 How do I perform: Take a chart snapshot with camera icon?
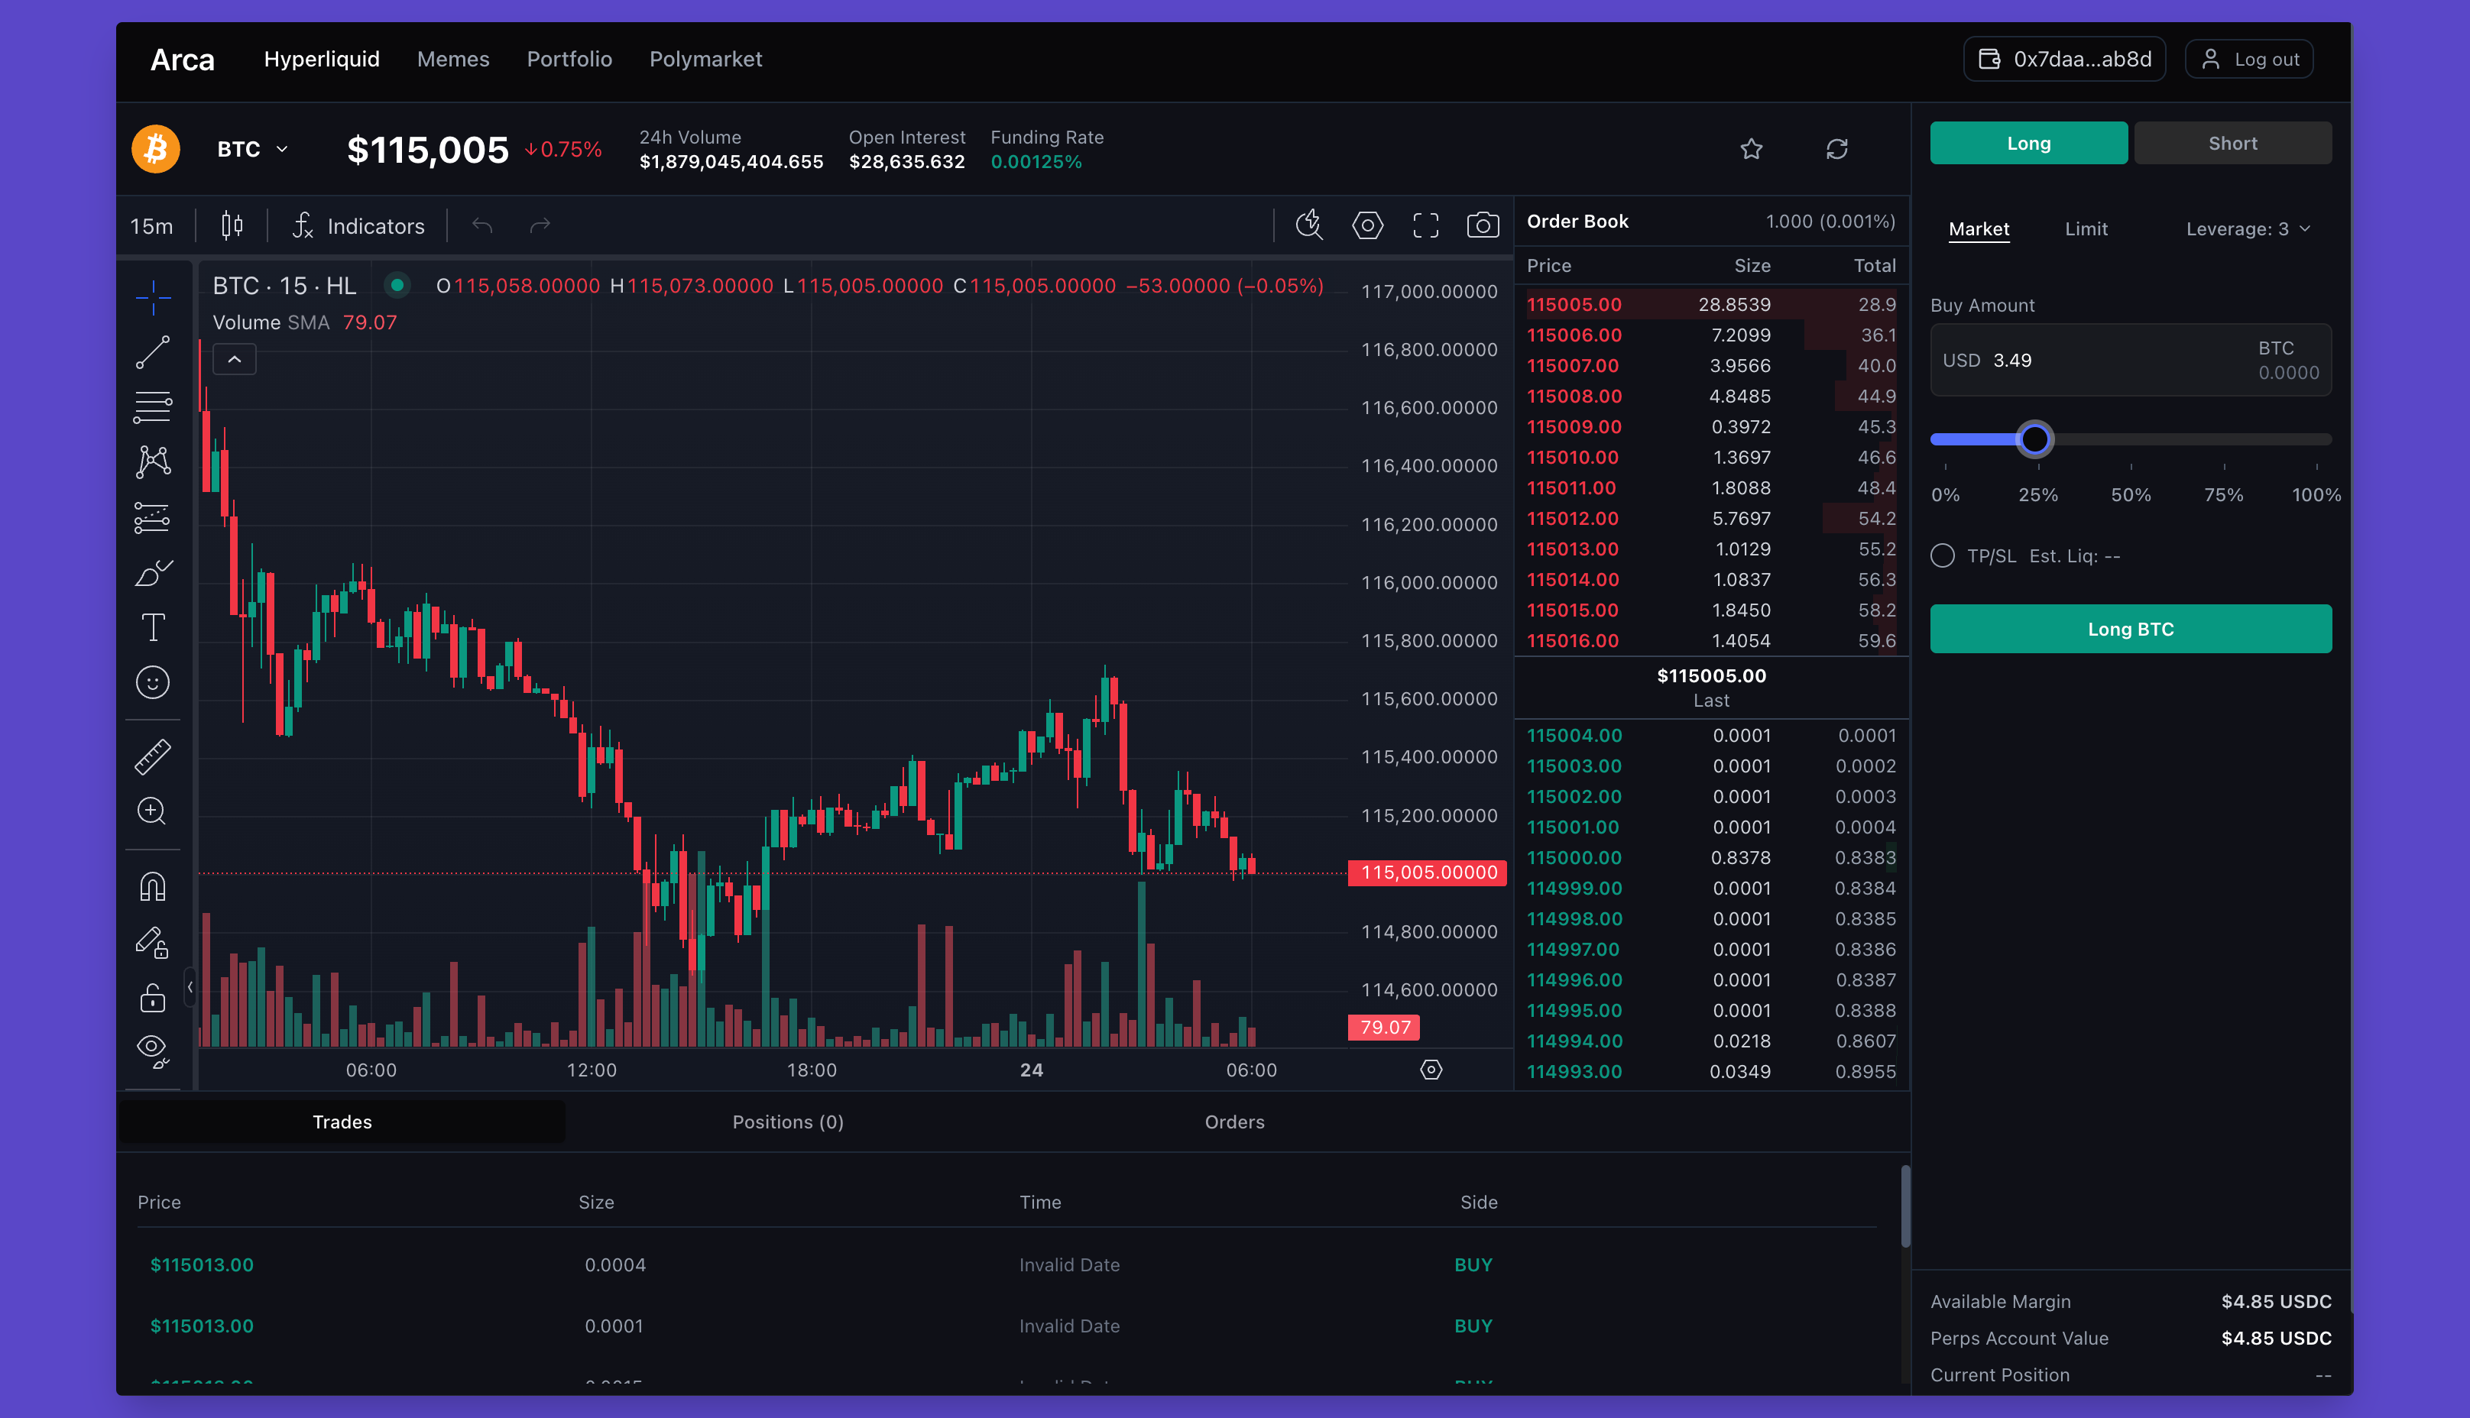coord(1483,226)
